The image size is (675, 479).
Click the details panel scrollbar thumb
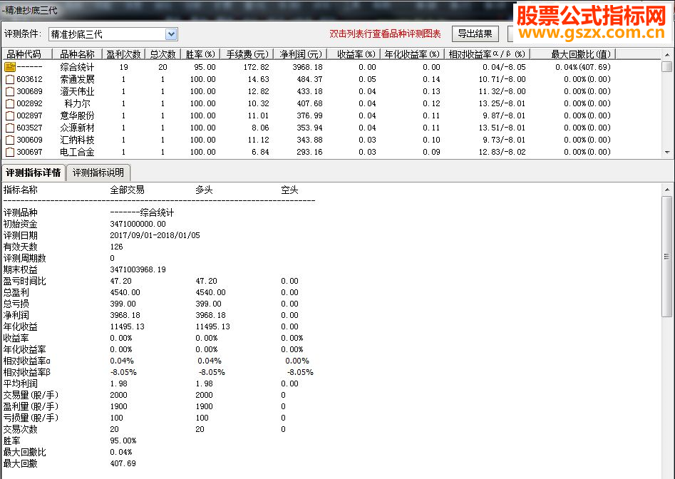tap(667, 257)
